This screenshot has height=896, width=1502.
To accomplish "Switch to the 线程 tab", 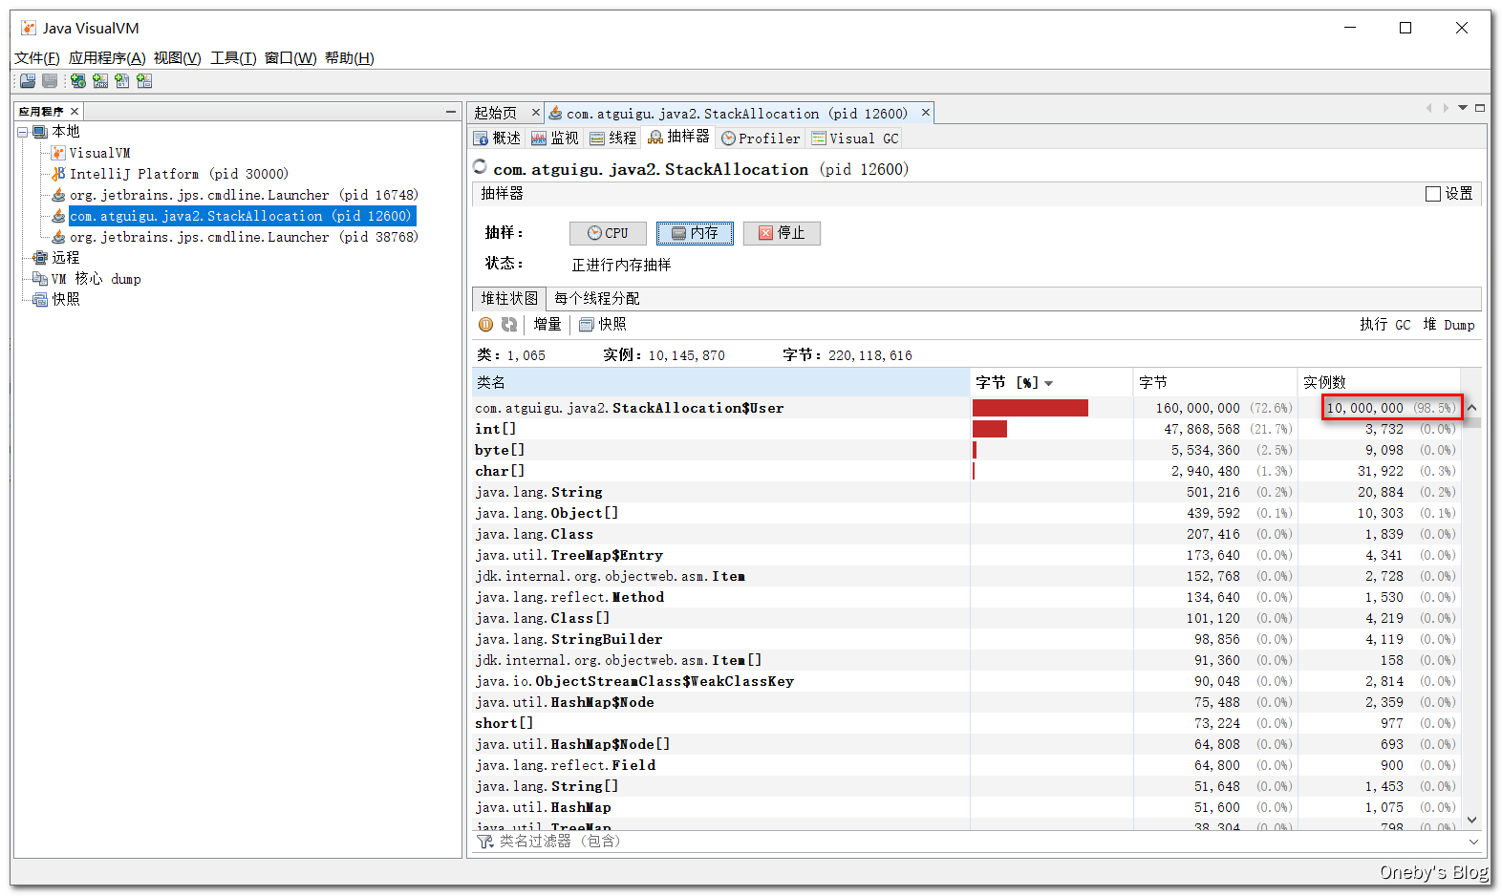I will click(613, 139).
